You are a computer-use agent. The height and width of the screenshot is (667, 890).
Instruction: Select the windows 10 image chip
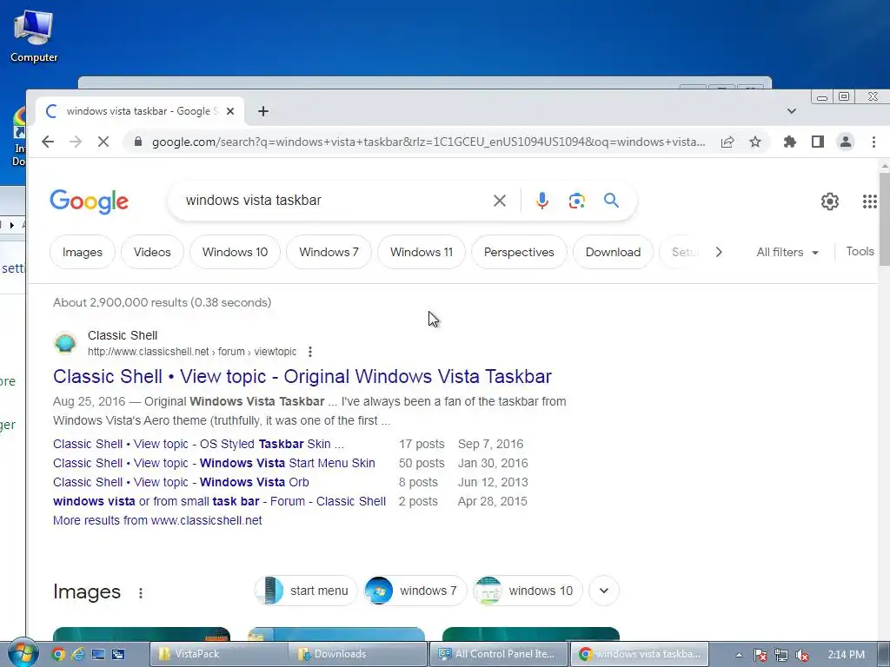[x=528, y=591]
